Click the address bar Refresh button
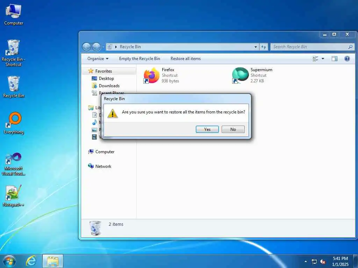The image size is (358, 268). [264, 47]
